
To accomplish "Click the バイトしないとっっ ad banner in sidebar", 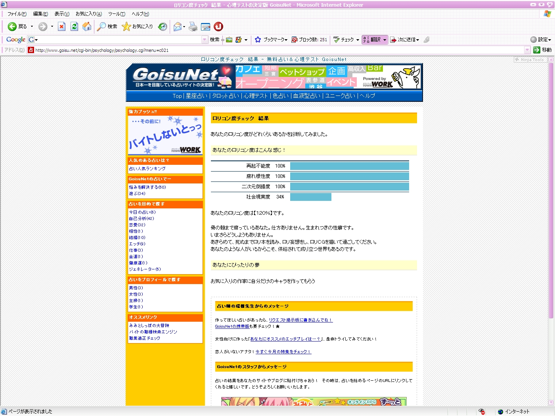I will tap(165, 135).
